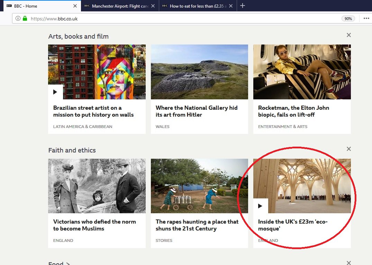Open 'Inside the UK's £23m eco-mosque' headline
Viewport: 372px width, 265px height.
[293, 225]
